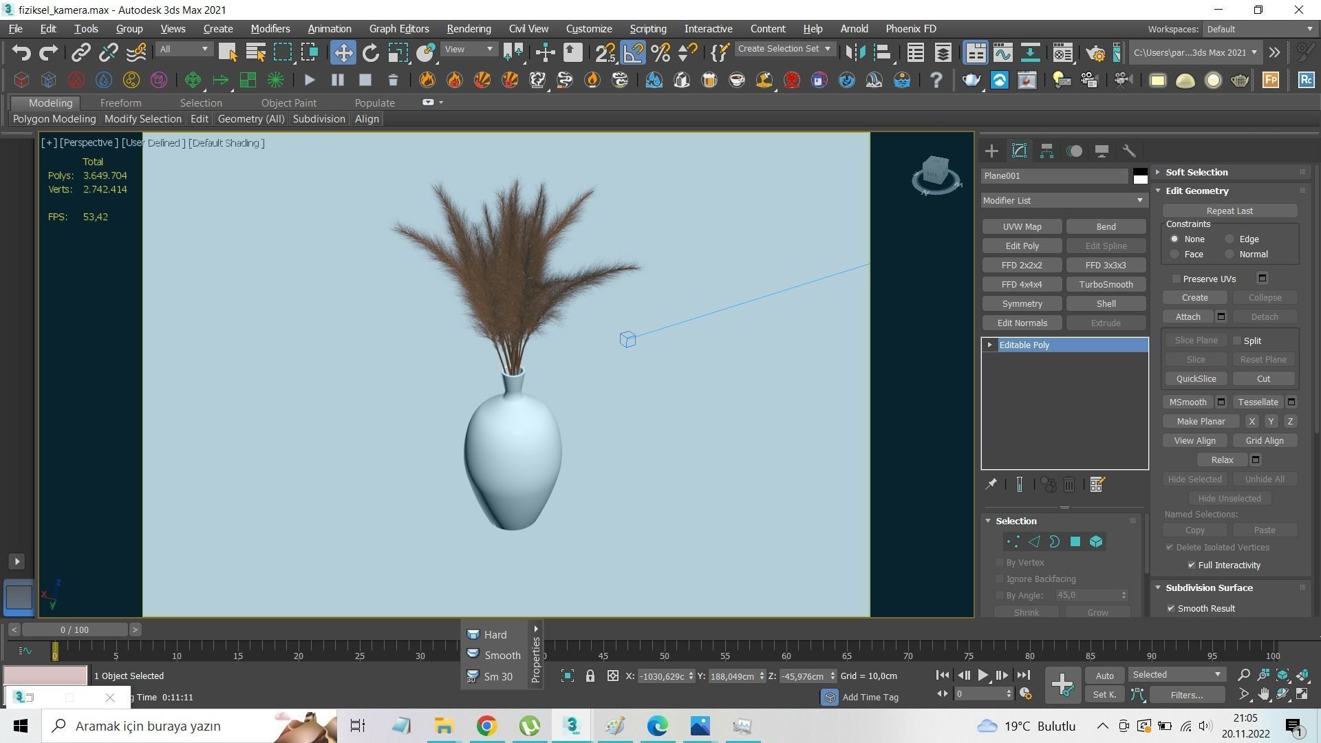Open the Hierarchy command panel tab

point(1046,151)
